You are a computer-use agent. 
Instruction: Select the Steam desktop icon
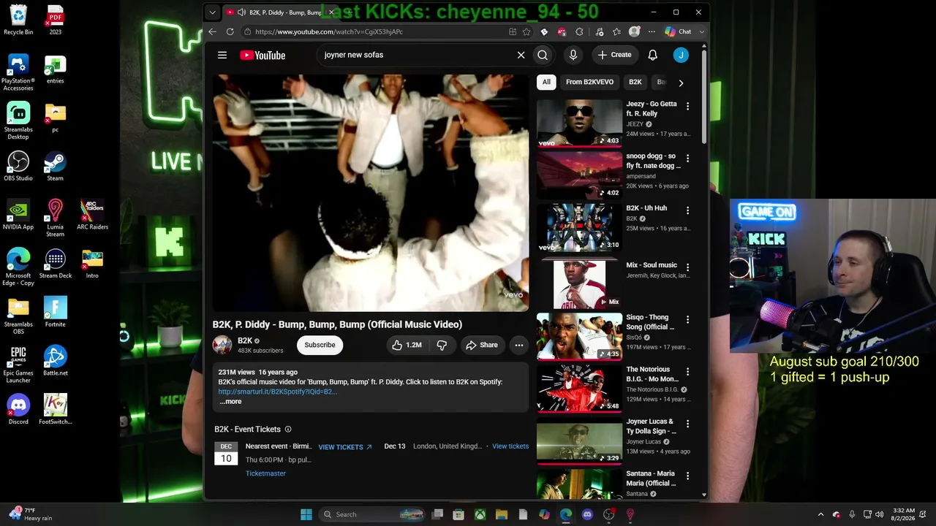pyautogui.click(x=55, y=166)
